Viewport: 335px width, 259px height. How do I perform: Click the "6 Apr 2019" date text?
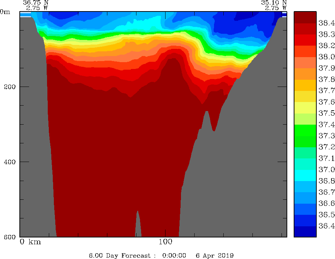(x=215, y=255)
